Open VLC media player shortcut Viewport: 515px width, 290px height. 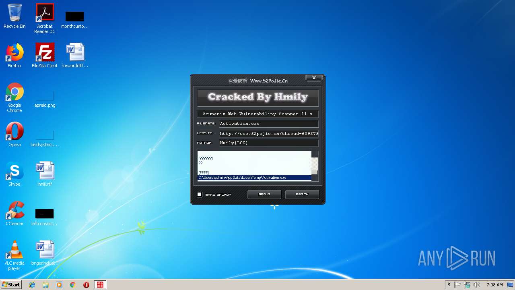(x=14, y=255)
